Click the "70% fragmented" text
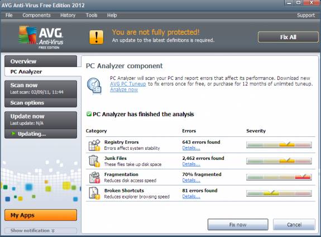 202,174
